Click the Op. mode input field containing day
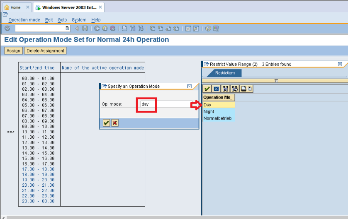This screenshot has height=219, width=348. pos(166,104)
